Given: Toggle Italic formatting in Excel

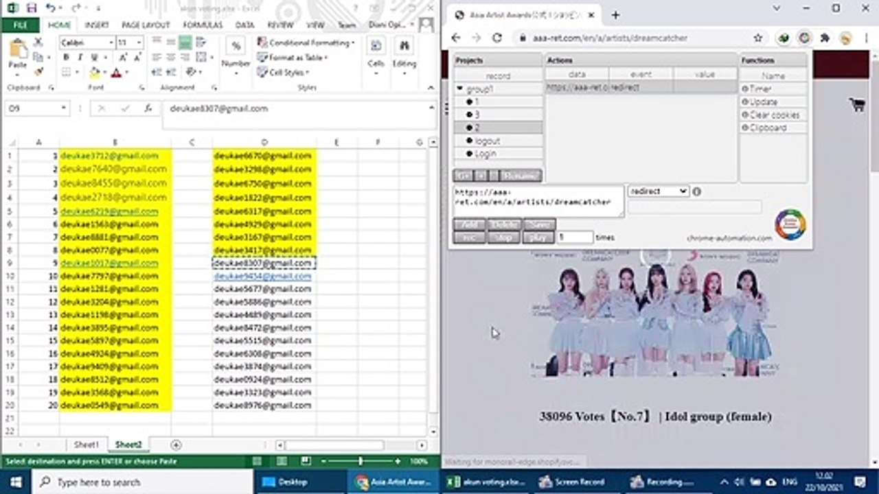Looking at the screenshot, I should [x=79, y=58].
